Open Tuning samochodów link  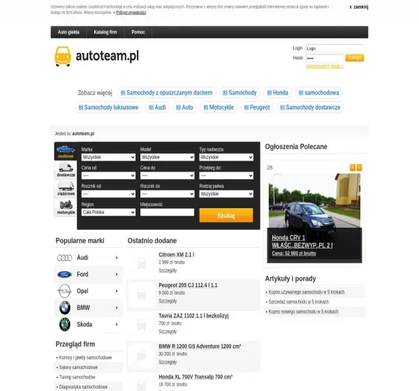[78, 377]
